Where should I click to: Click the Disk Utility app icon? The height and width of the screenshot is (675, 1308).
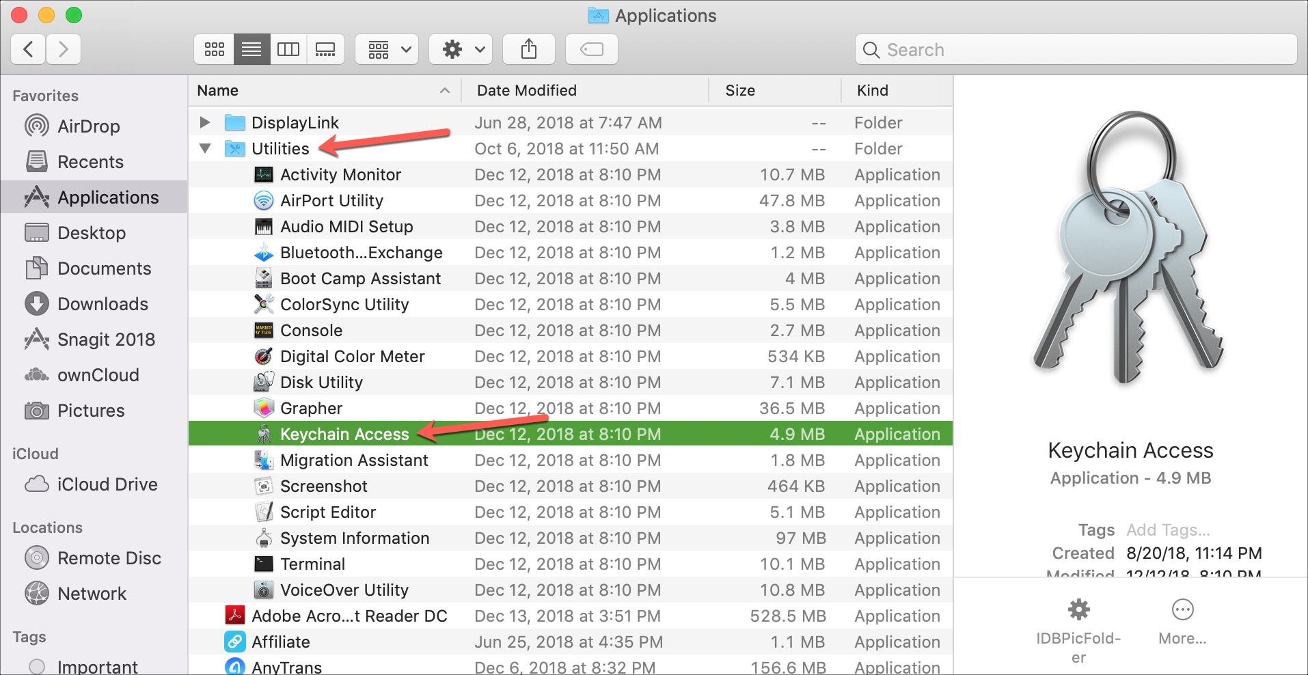coord(264,383)
